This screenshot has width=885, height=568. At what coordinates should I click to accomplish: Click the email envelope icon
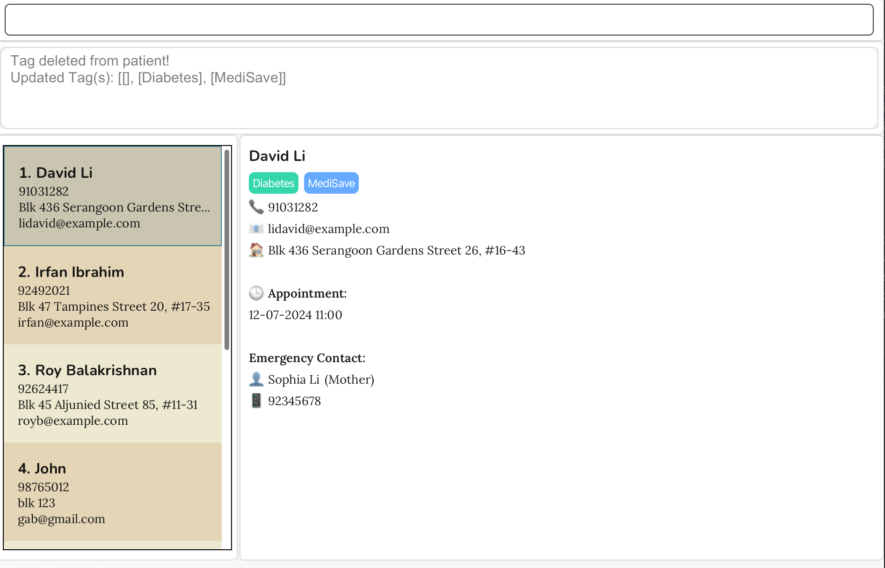256,229
